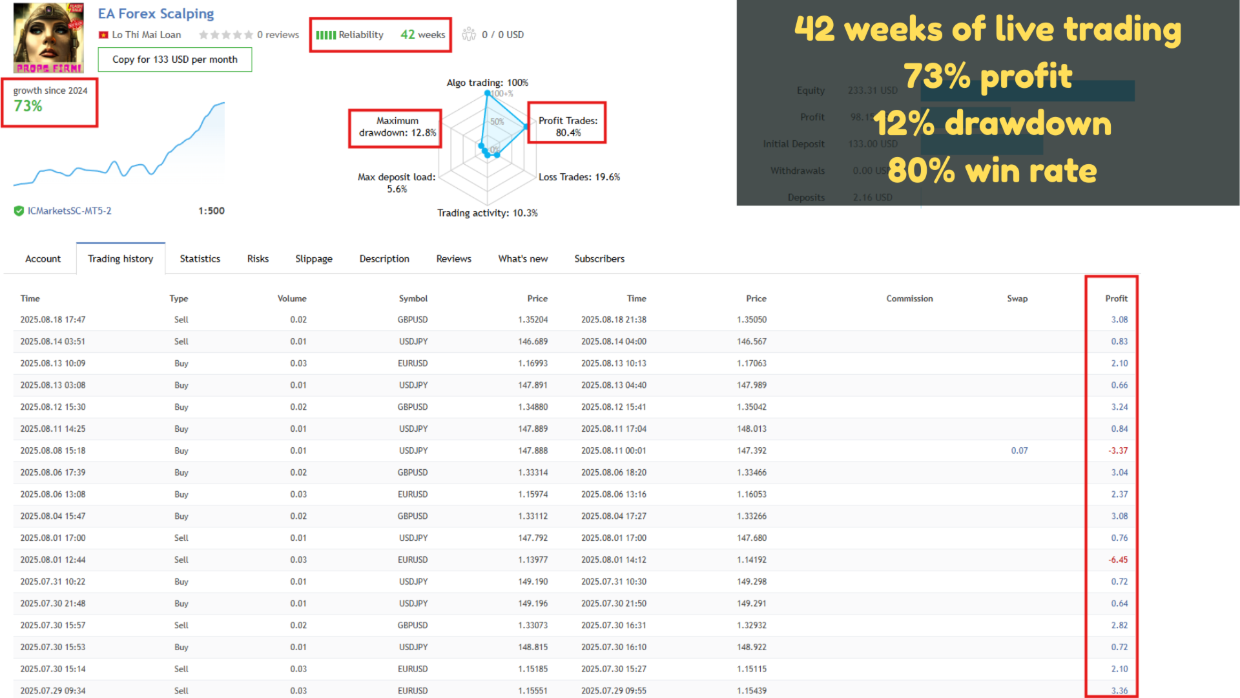Click the Vietnam flag icon beside author

[x=103, y=35]
